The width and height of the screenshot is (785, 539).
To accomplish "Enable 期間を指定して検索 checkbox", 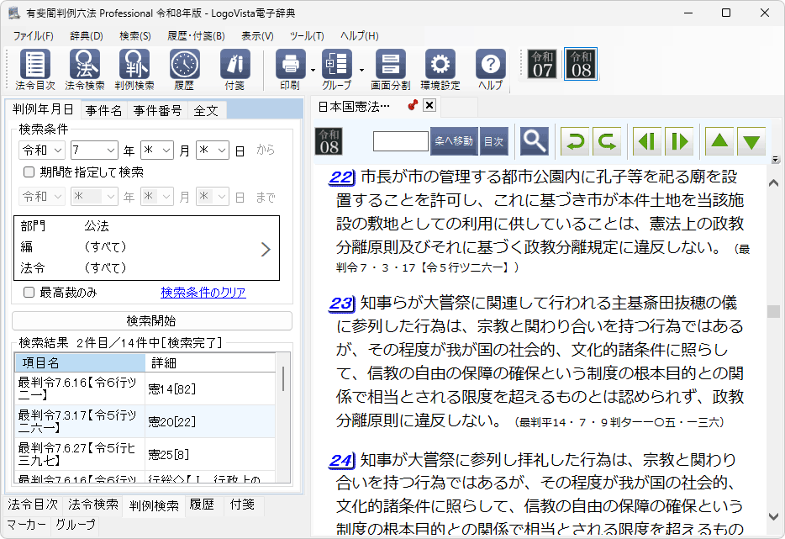I will click(29, 172).
